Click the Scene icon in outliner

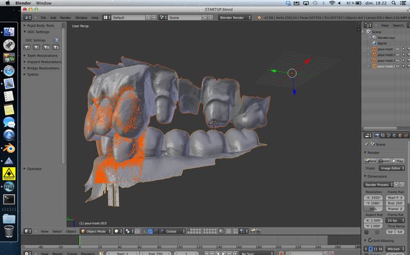pos(369,31)
